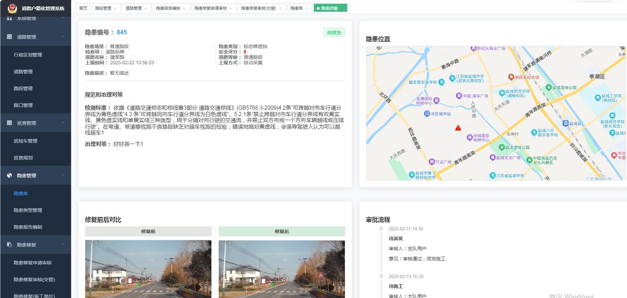The height and width of the screenshot is (298, 627).
Task: Close the 隐患修复申请审核 tab with its x icon
Action: coord(231,8)
